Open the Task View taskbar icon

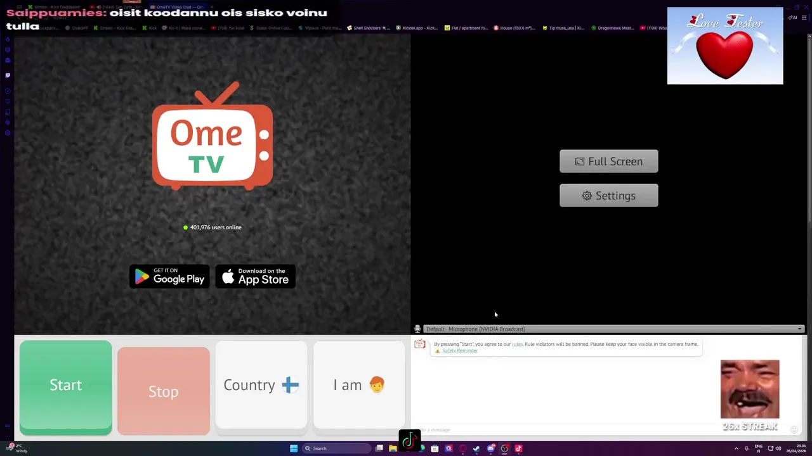tap(379, 448)
